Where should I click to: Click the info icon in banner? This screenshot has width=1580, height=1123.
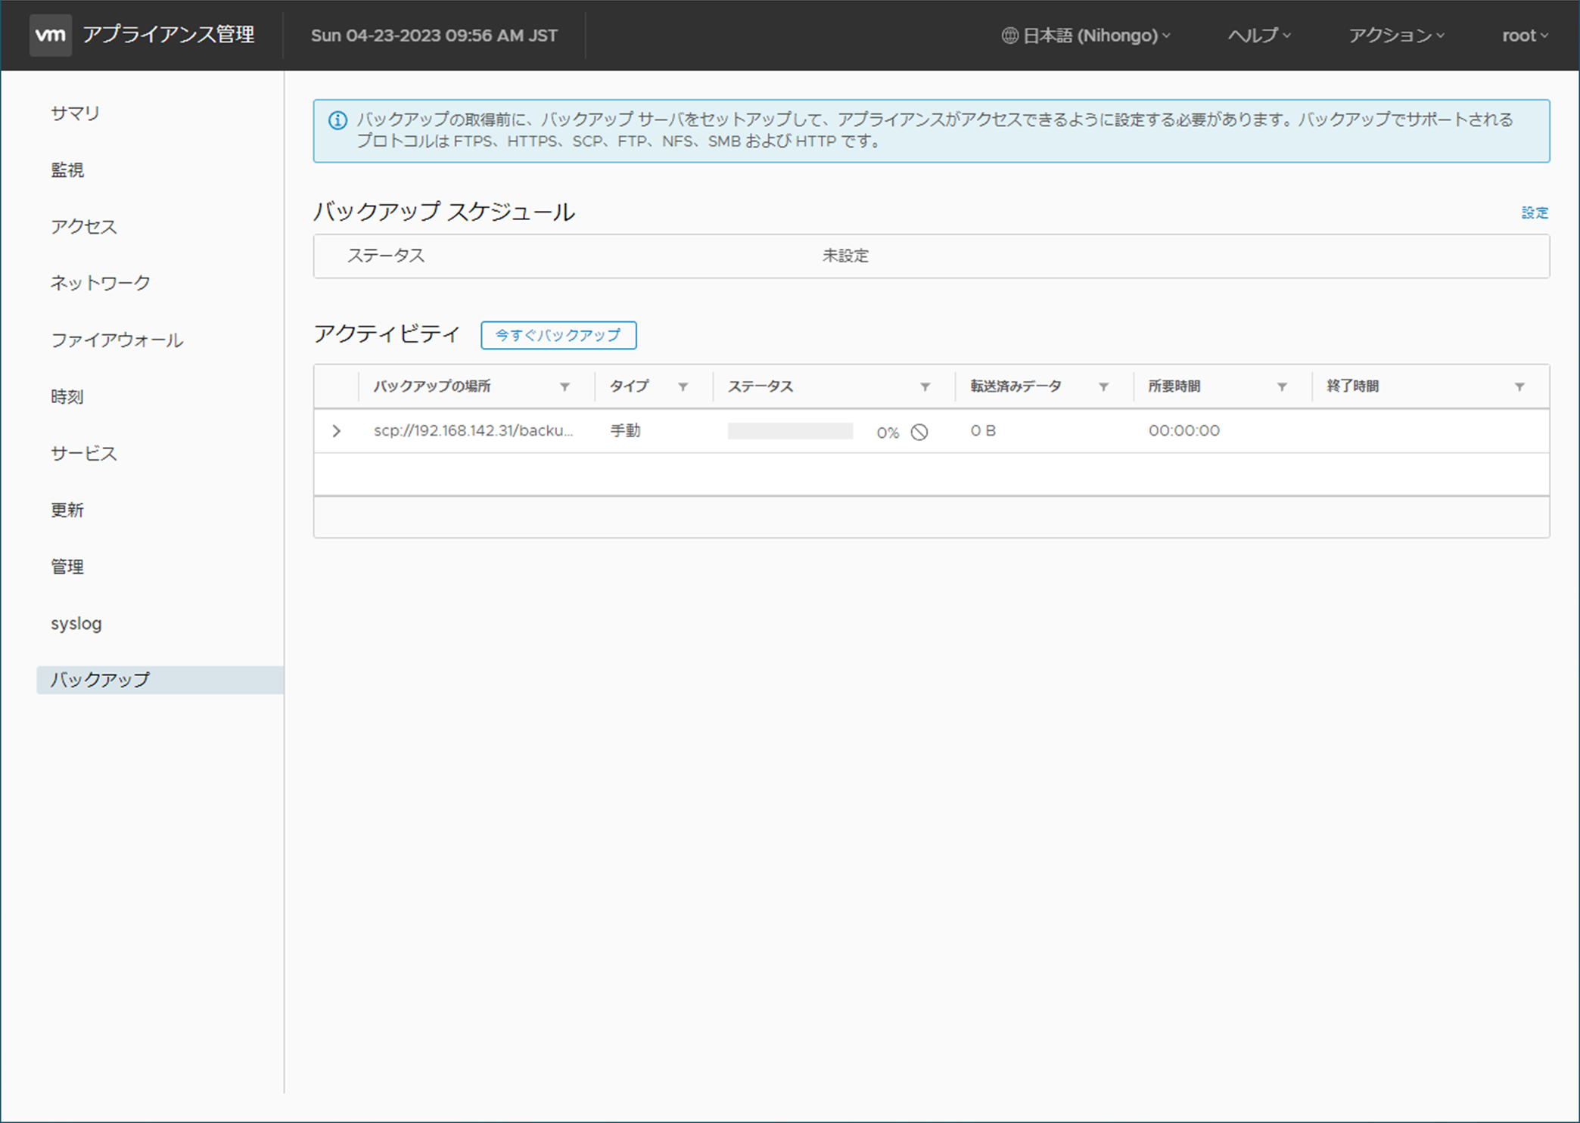tap(337, 120)
